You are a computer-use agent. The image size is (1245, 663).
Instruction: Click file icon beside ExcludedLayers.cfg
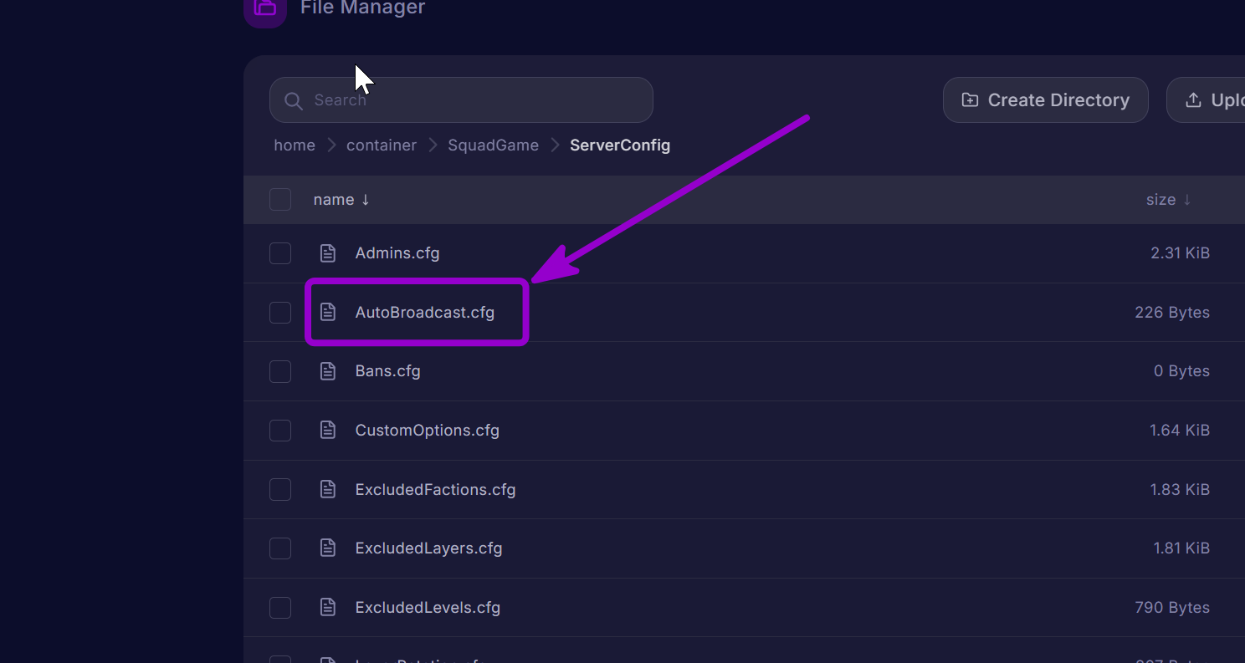coord(328,548)
